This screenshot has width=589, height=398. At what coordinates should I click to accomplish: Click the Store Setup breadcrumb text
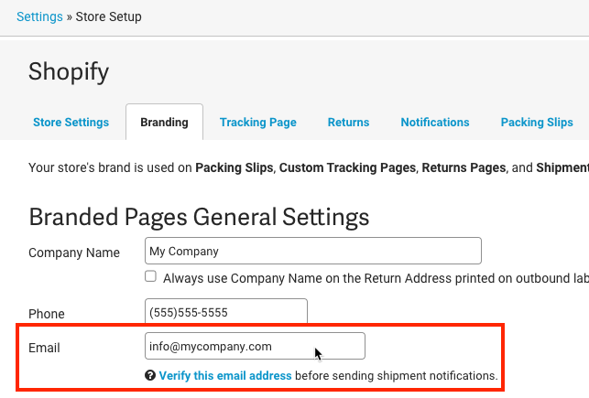(109, 16)
